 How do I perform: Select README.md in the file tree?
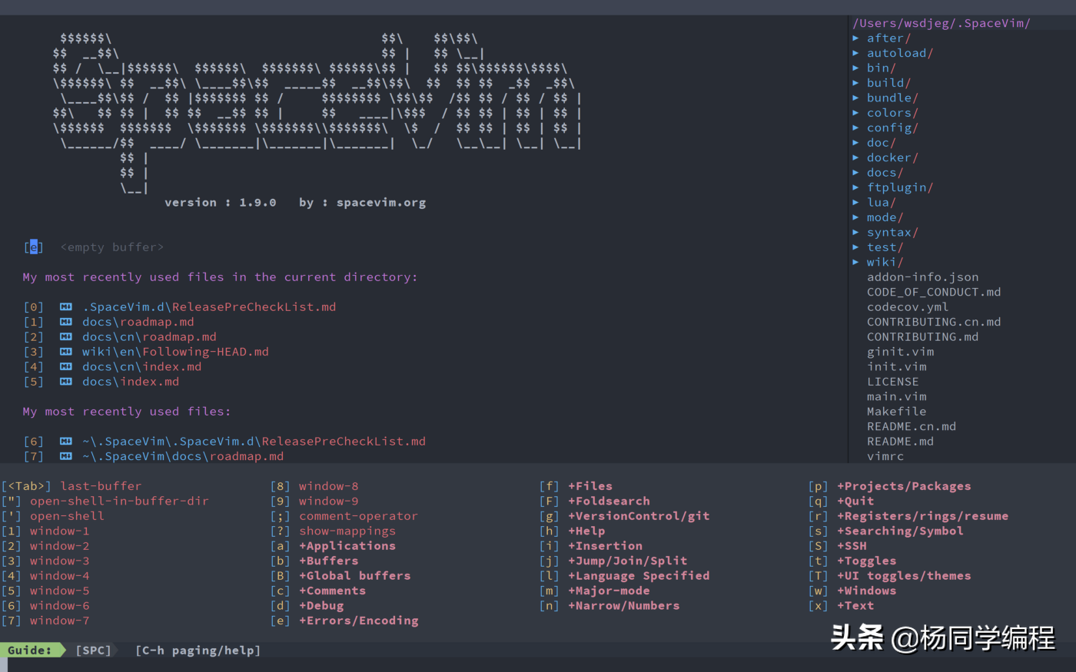tap(900, 441)
